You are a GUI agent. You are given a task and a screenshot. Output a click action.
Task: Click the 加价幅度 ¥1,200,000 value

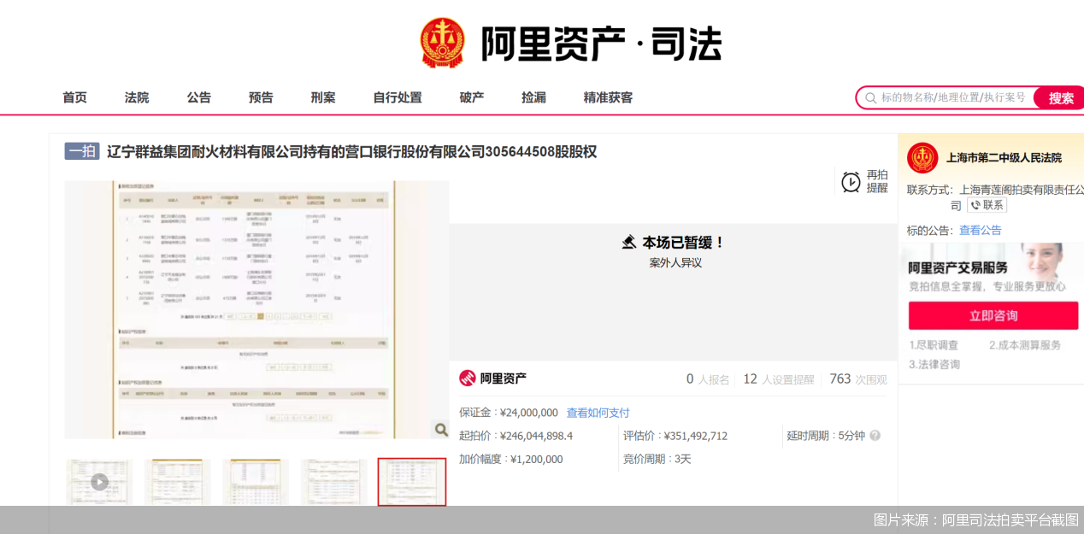pyautogui.click(x=537, y=459)
